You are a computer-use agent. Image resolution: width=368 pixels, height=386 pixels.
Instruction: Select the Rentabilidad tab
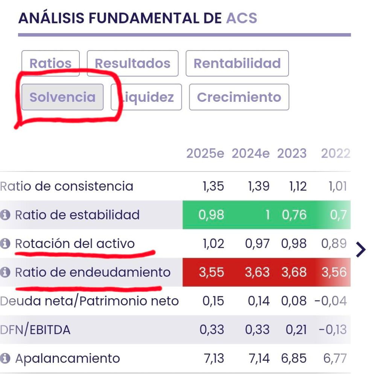pos(237,63)
